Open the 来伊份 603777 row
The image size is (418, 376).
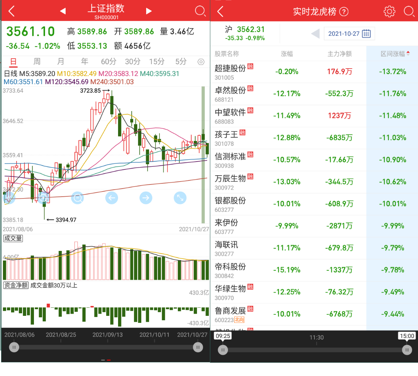pos(314,227)
